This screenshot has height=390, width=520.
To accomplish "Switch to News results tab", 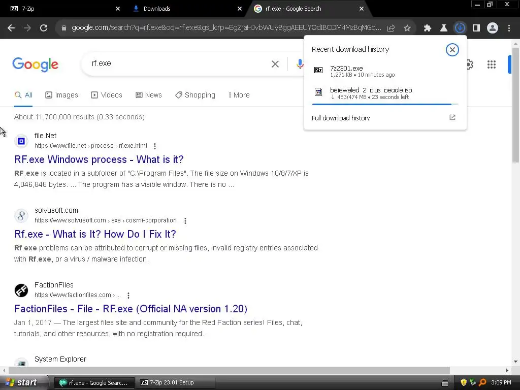I will click(149, 95).
